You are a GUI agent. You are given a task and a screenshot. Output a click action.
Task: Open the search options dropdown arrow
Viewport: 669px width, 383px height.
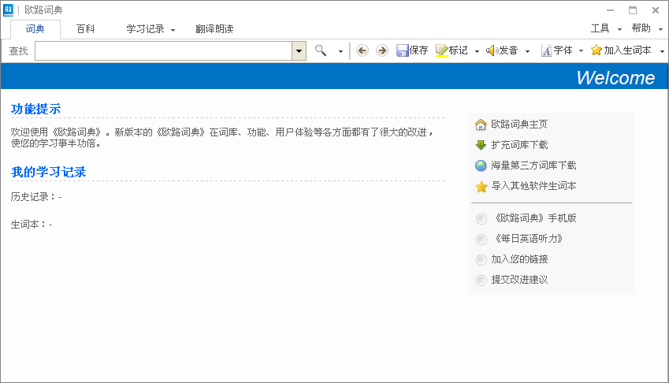point(340,51)
